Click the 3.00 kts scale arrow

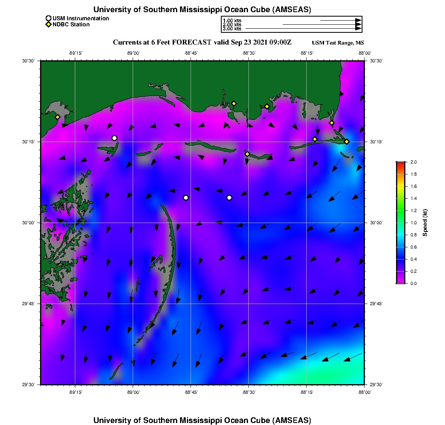(x=303, y=29)
